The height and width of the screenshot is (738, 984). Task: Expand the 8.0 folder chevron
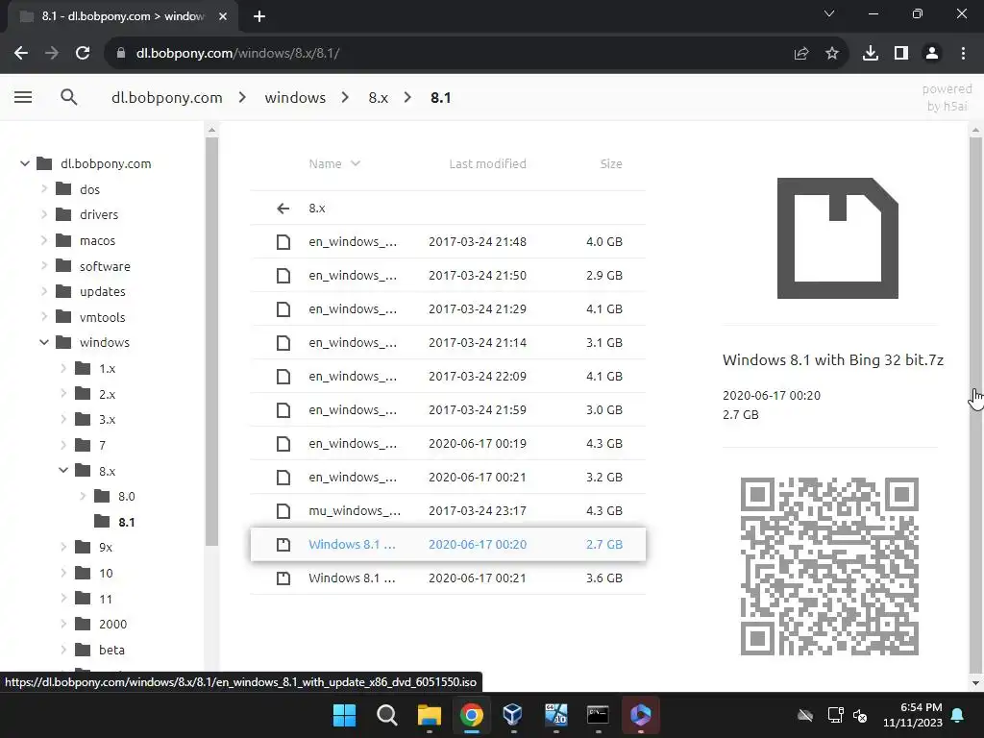point(83,497)
